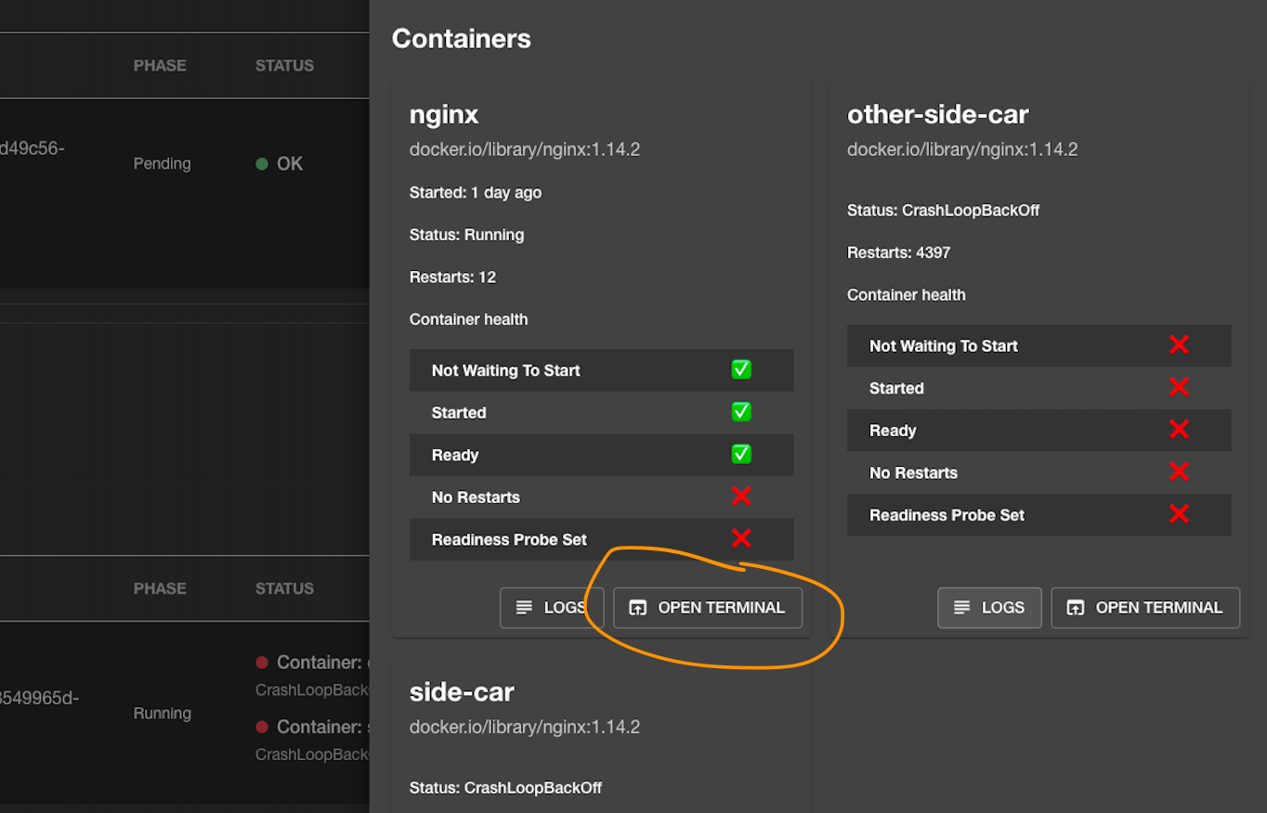This screenshot has height=813, width=1267.
Task: Click the other-side-car Ready label
Action: tap(893, 431)
